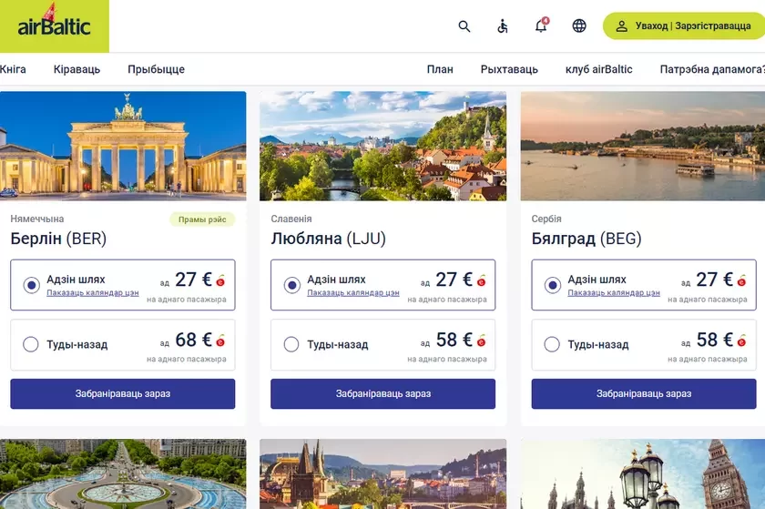Open the Кіраваць menu
Image resolution: width=765 pixels, height=509 pixels.
click(x=76, y=69)
